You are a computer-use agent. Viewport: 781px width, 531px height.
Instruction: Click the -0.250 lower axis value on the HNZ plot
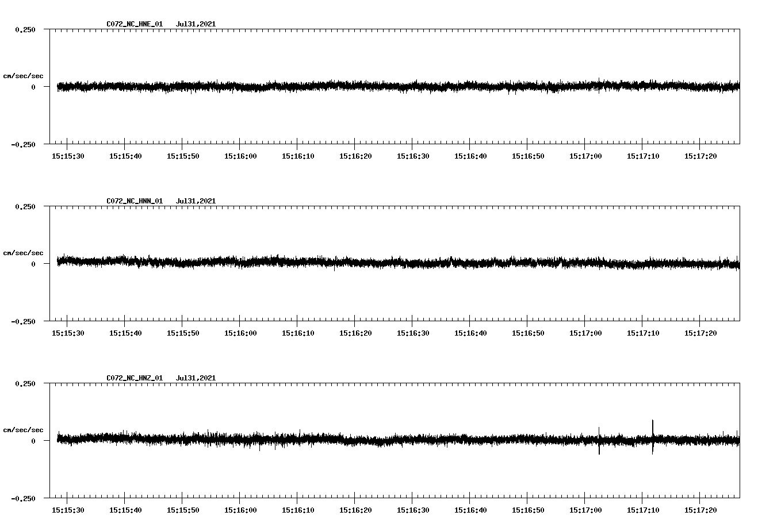tap(24, 499)
